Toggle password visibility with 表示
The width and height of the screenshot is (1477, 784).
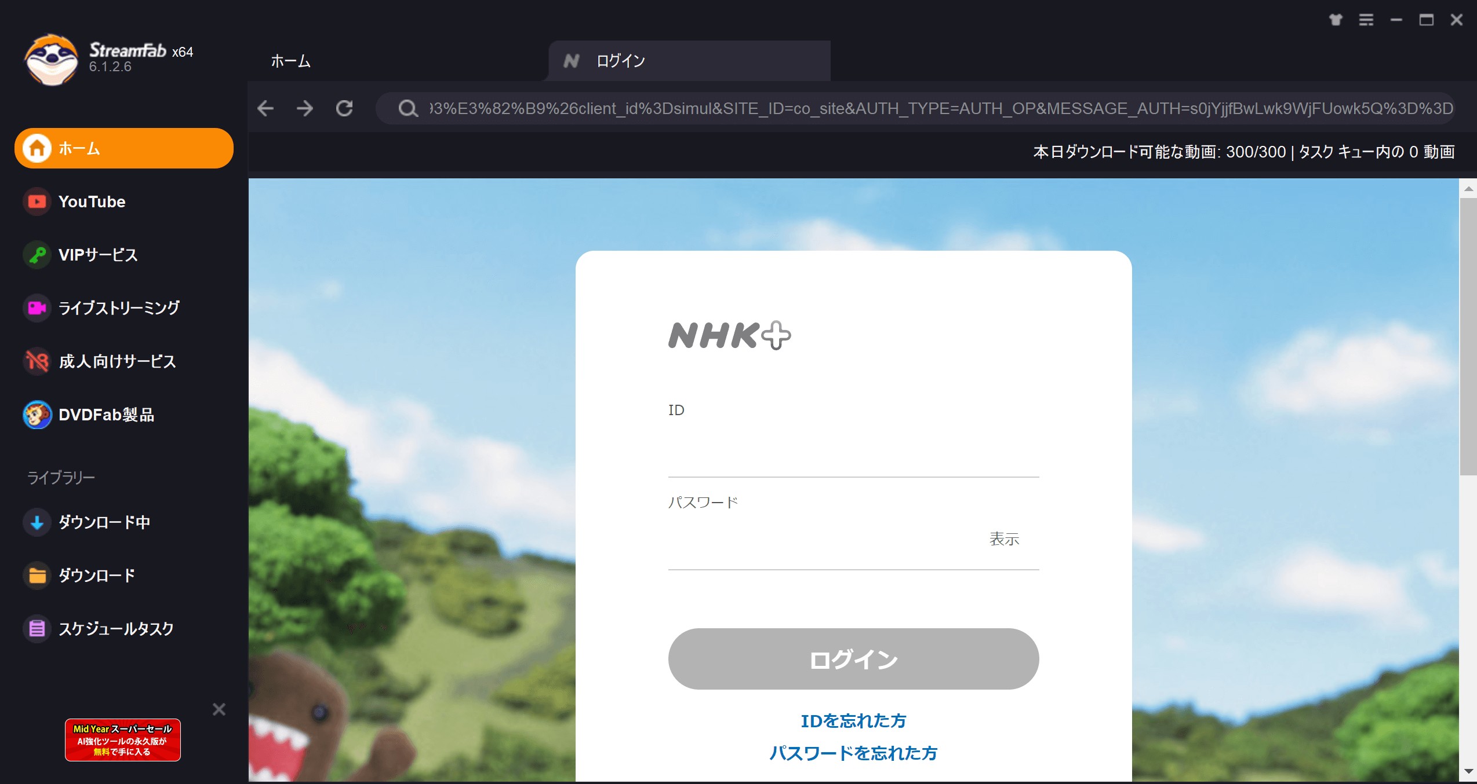coord(1004,539)
